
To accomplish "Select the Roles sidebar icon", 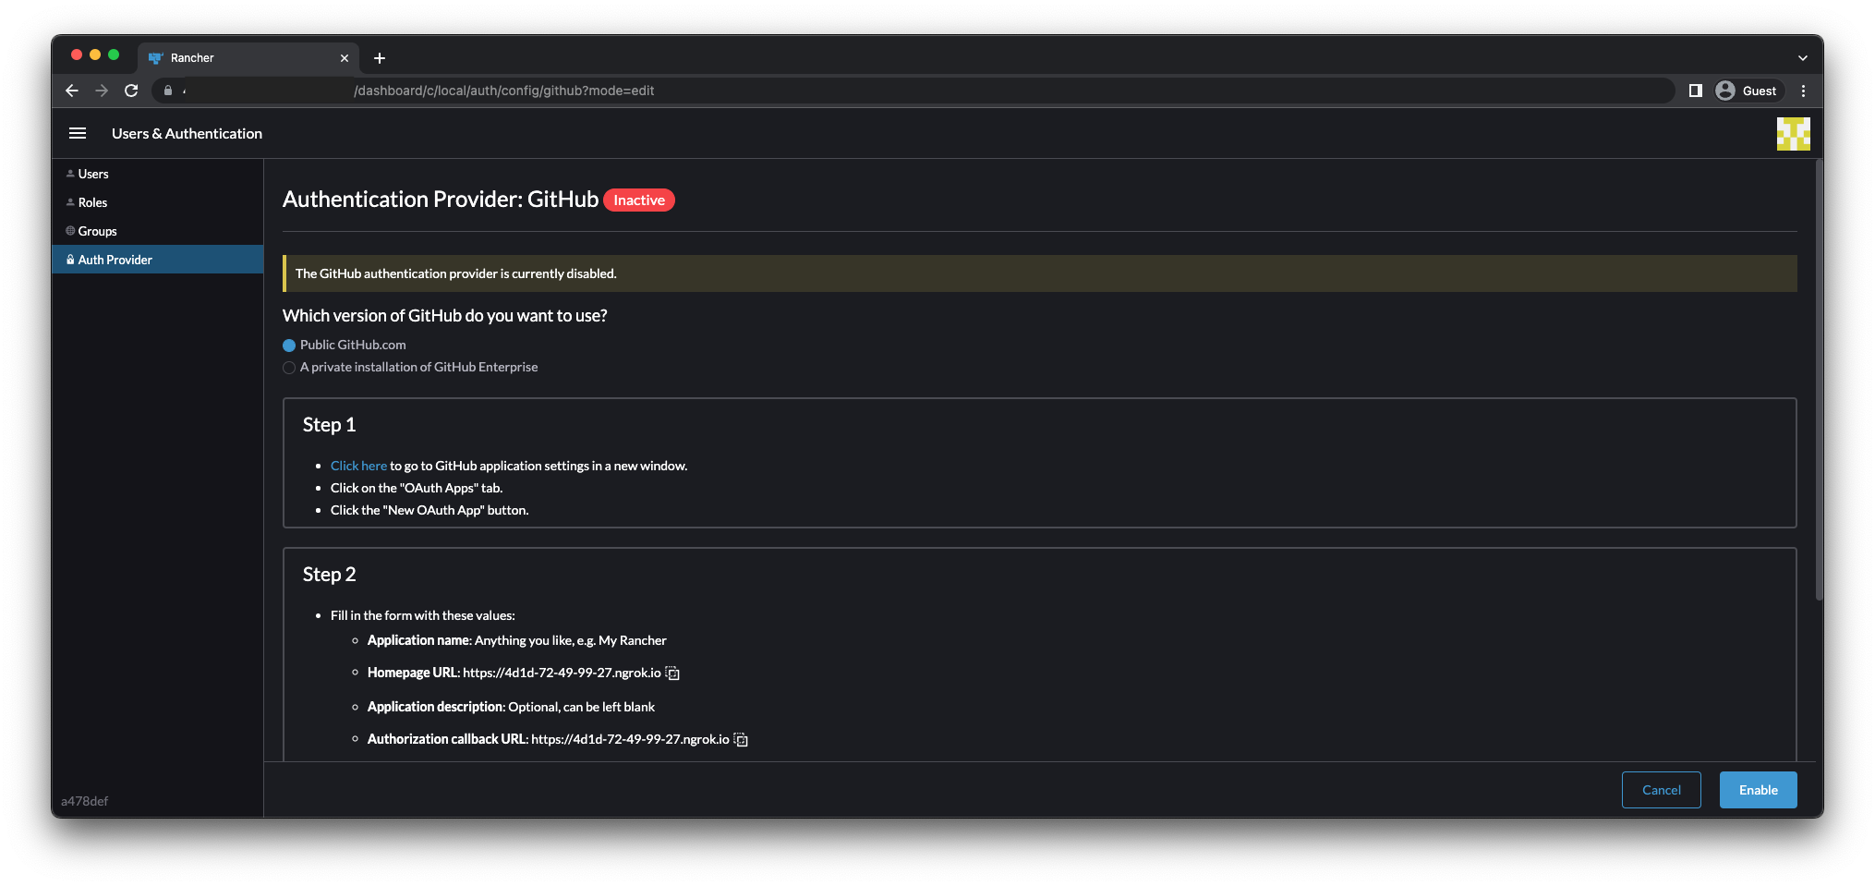I will 71,201.
